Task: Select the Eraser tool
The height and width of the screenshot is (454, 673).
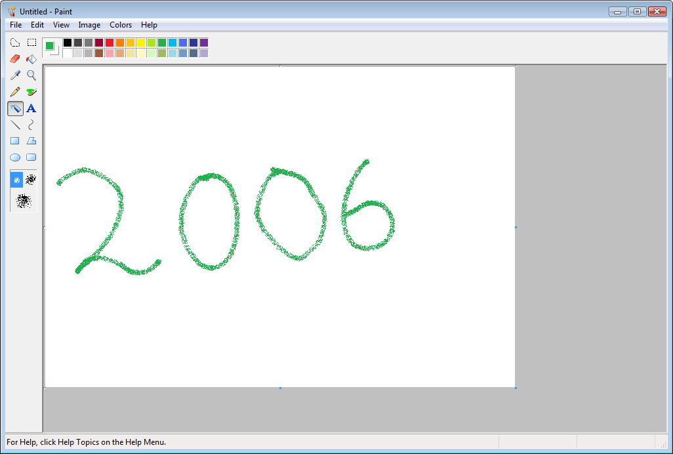Action: tap(15, 58)
